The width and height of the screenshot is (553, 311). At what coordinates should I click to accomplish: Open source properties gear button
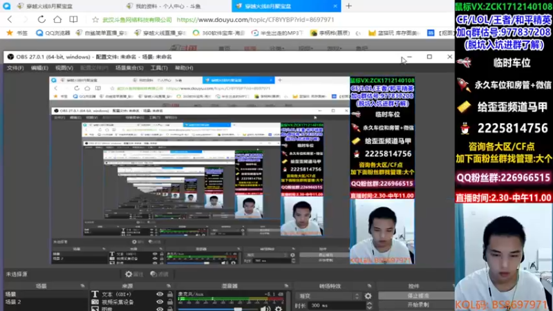(x=134, y=274)
